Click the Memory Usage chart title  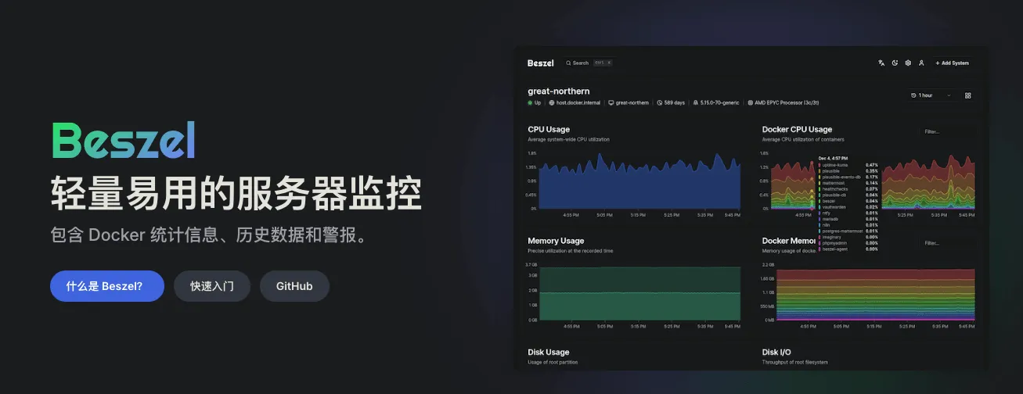click(556, 241)
